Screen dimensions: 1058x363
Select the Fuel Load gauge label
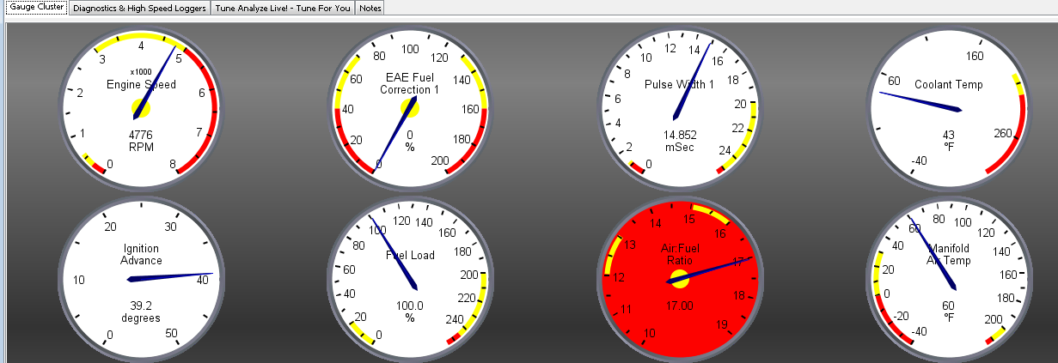[410, 255]
